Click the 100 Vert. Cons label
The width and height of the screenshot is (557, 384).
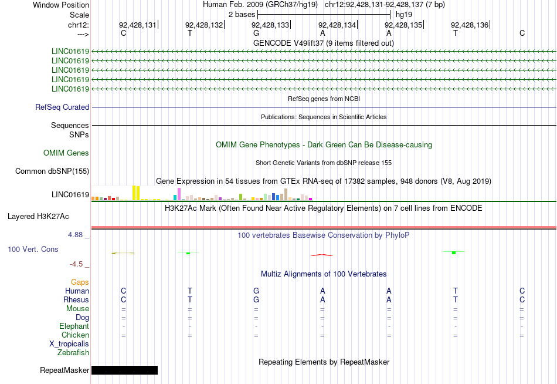[33, 249]
